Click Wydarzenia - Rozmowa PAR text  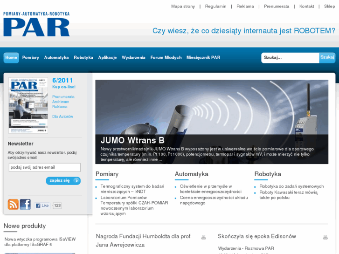click(x=246, y=248)
